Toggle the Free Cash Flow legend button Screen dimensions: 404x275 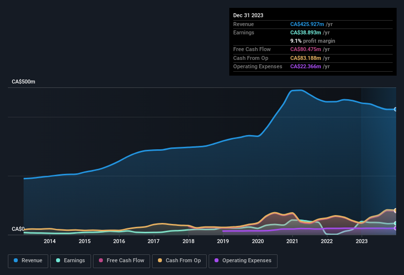(122, 261)
